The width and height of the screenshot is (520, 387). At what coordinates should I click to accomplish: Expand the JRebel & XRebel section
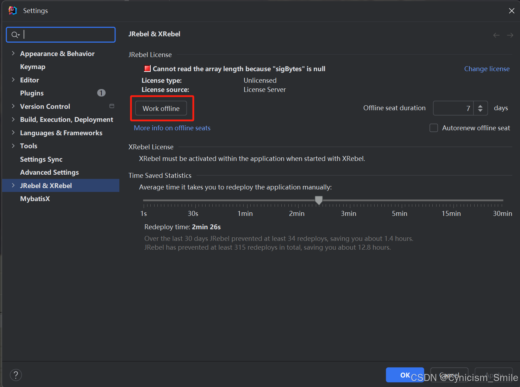click(x=13, y=185)
